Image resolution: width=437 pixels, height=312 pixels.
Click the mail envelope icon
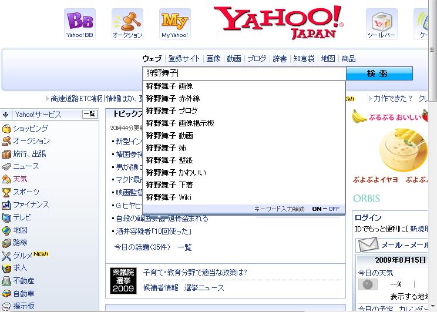coord(368,244)
